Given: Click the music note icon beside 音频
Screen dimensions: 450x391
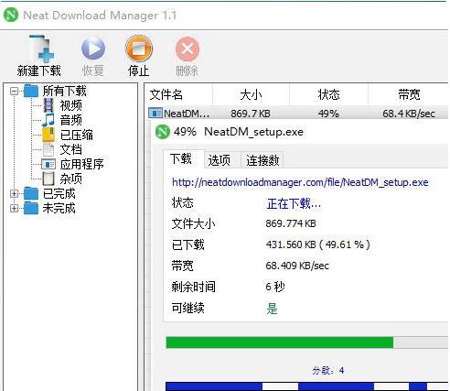Looking at the screenshot, I should coord(48,120).
